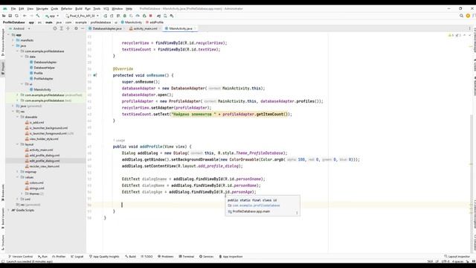This screenshot has height=268, width=476.
Task: Click the Attach Debugger toolbar icon
Action: point(144,16)
